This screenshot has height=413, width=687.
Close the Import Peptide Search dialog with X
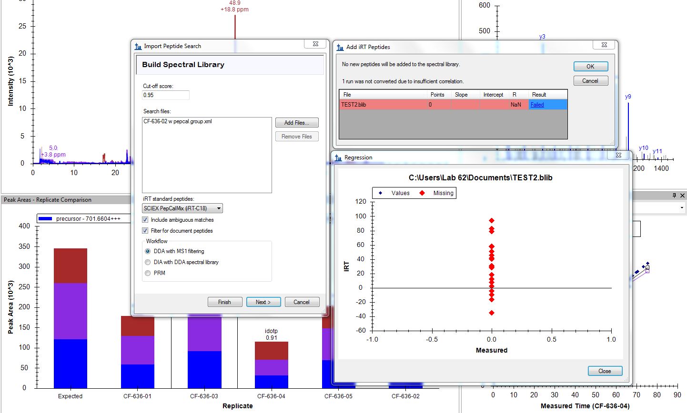(x=315, y=44)
